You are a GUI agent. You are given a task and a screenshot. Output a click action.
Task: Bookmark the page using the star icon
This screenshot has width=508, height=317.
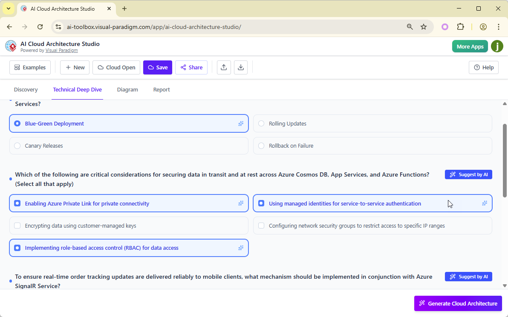click(x=424, y=26)
